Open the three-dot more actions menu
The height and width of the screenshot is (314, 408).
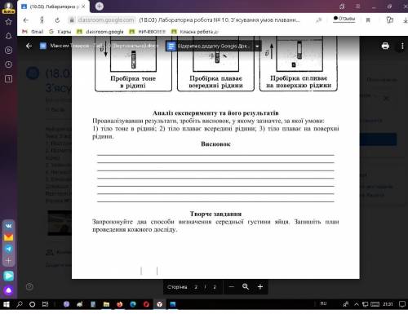[402, 46]
